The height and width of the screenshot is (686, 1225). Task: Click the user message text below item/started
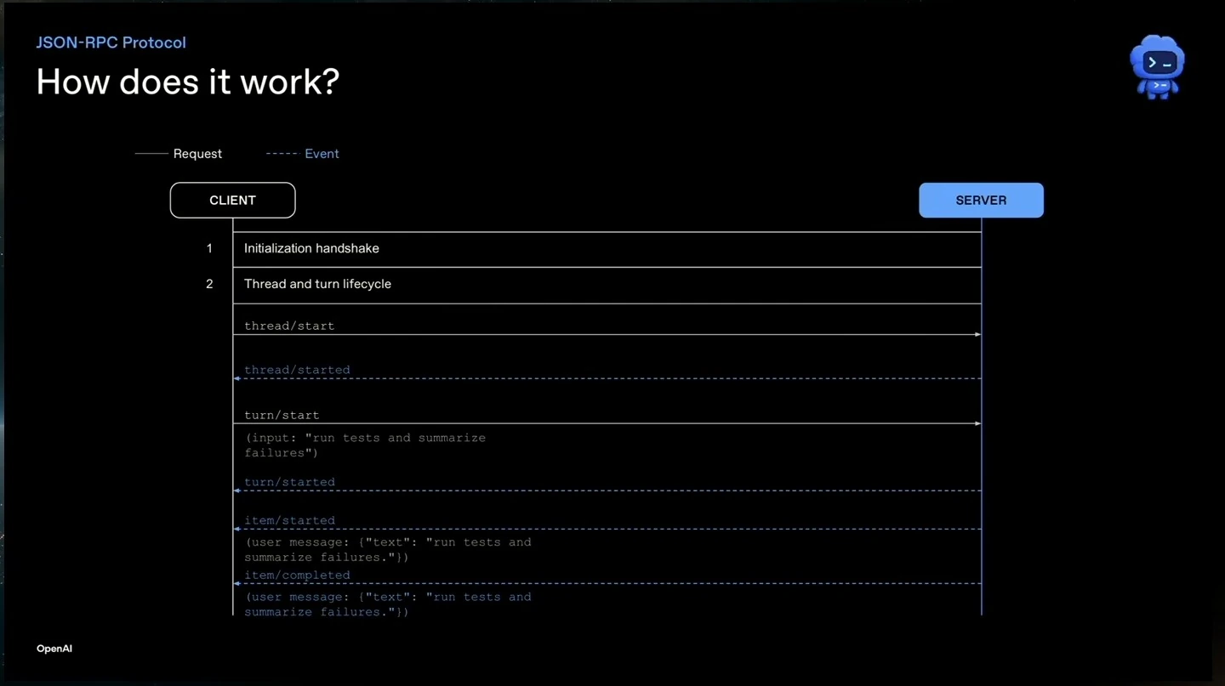pyautogui.click(x=388, y=550)
